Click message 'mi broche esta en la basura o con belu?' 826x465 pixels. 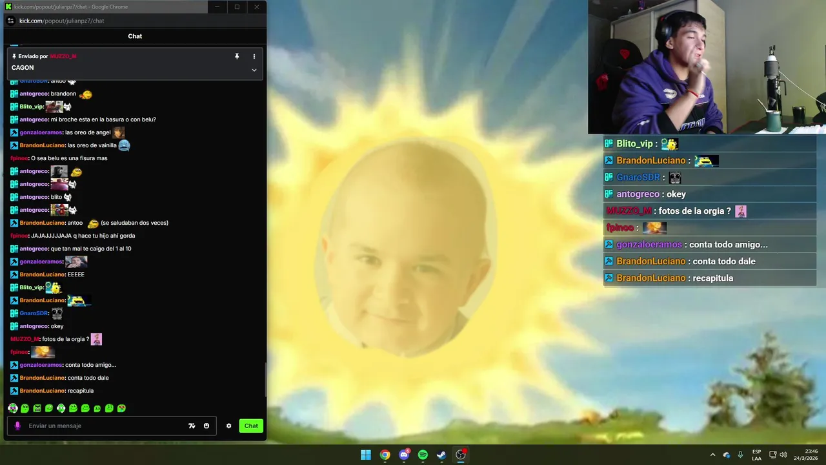tap(103, 119)
